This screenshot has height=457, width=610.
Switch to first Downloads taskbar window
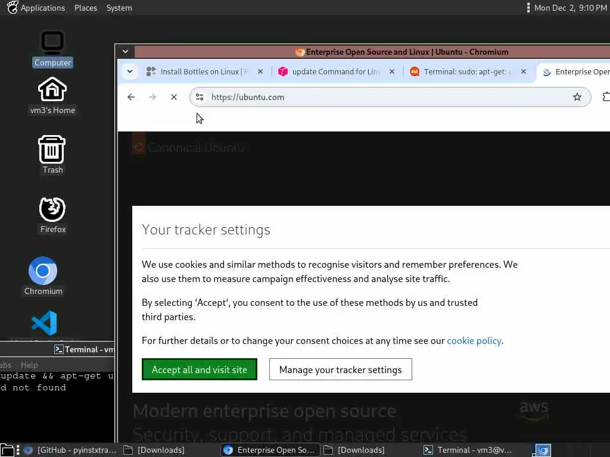click(x=154, y=450)
